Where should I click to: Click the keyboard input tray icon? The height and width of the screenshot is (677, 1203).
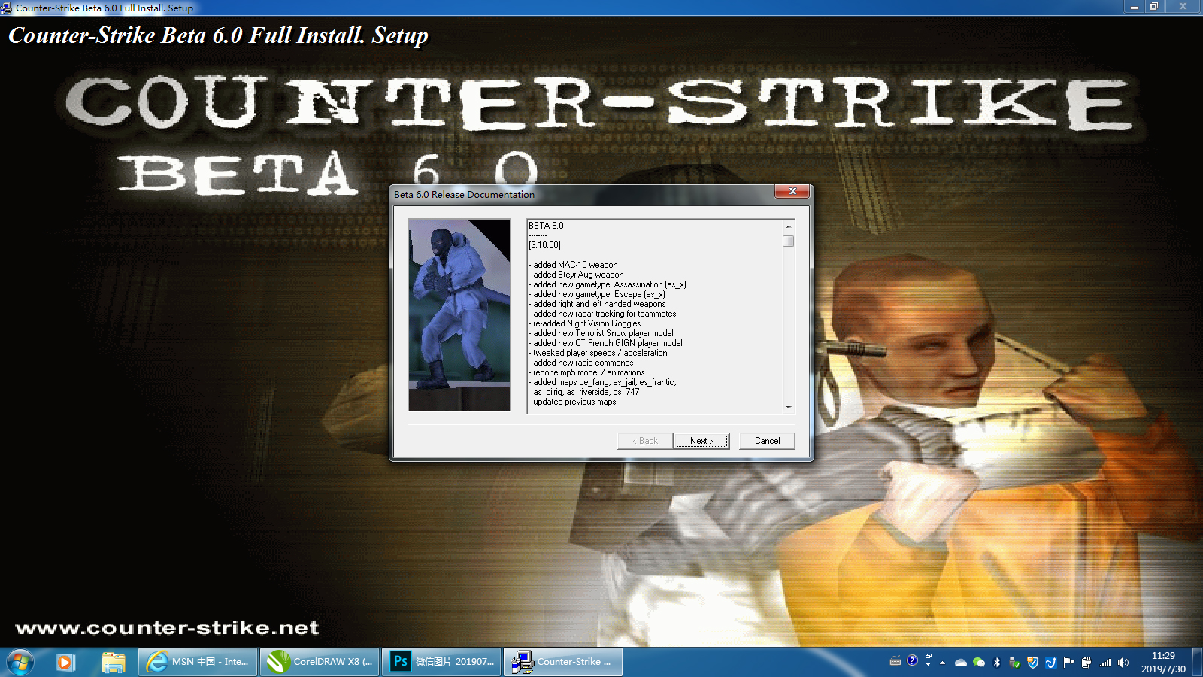point(895,662)
